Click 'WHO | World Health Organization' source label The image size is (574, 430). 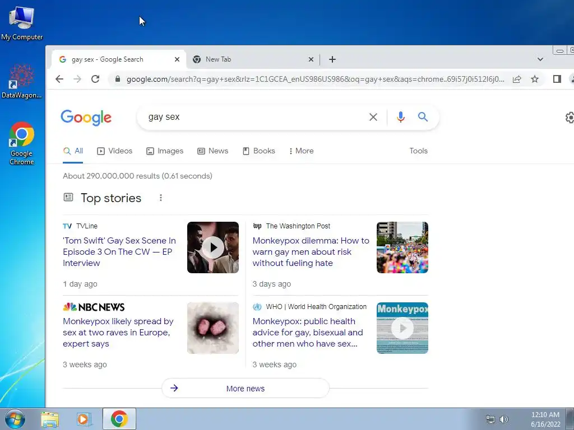pos(316,307)
